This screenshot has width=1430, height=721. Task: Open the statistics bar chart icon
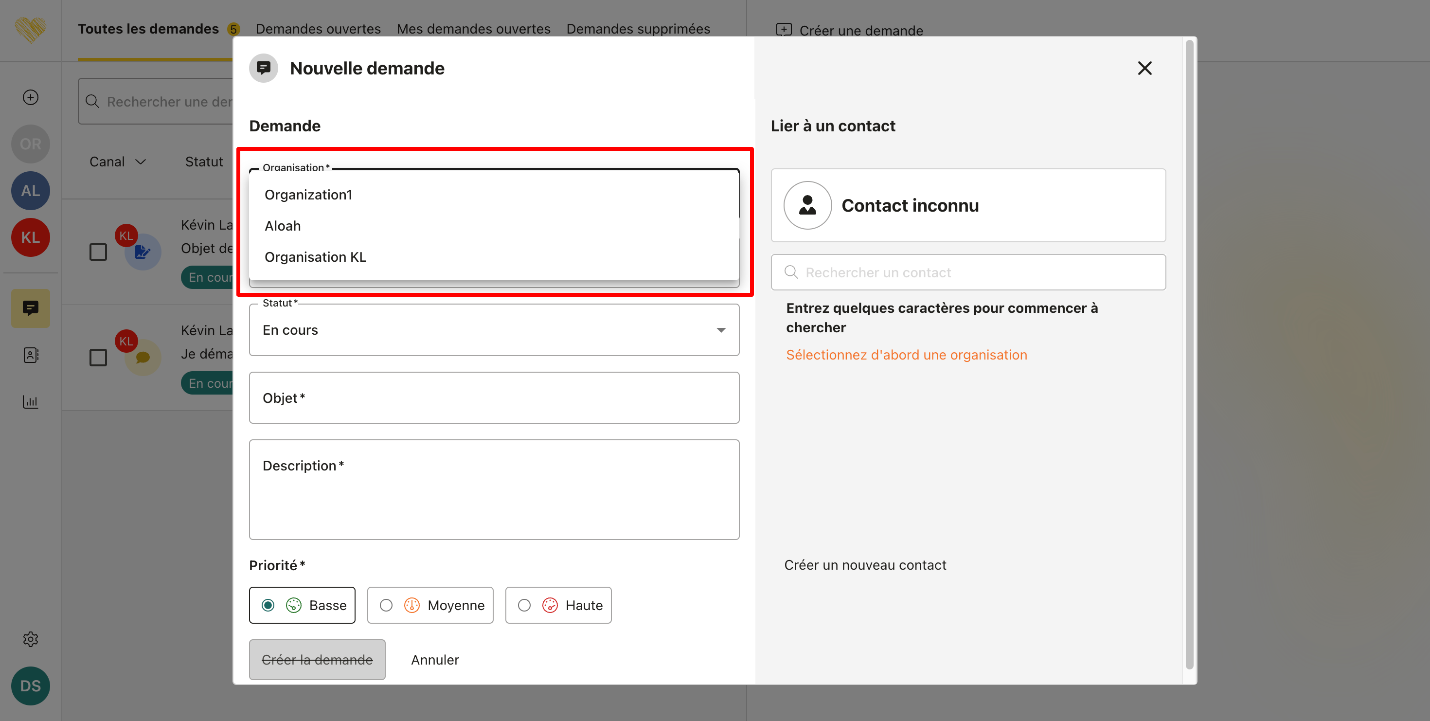click(31, 401)
